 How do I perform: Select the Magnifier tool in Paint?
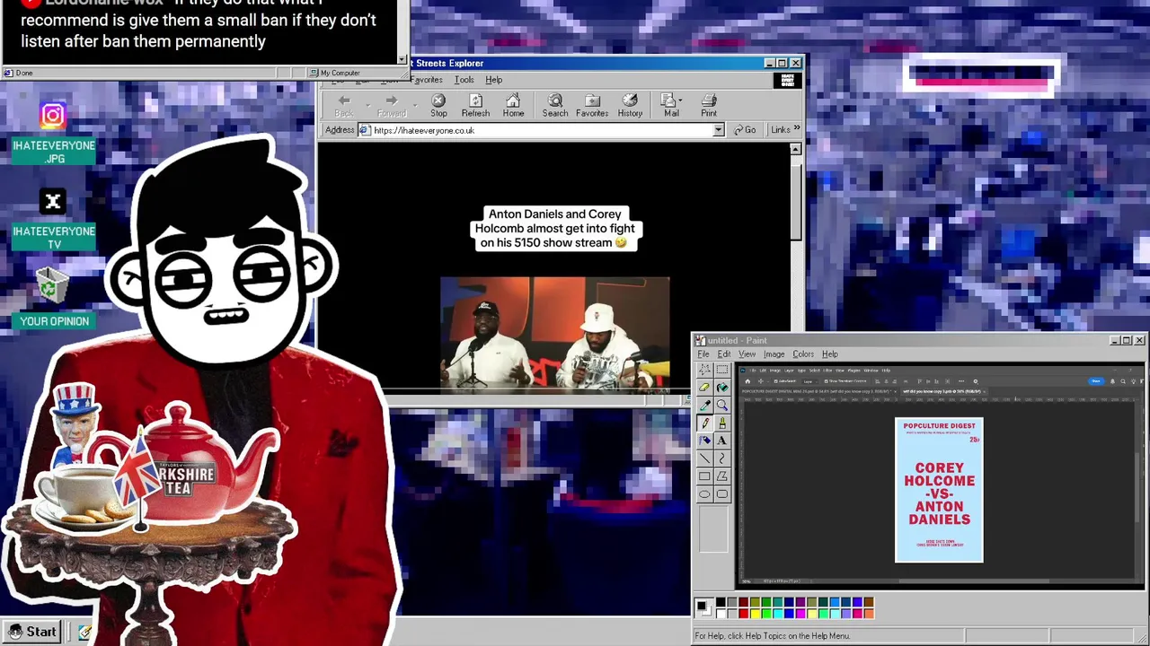[721, 406]
